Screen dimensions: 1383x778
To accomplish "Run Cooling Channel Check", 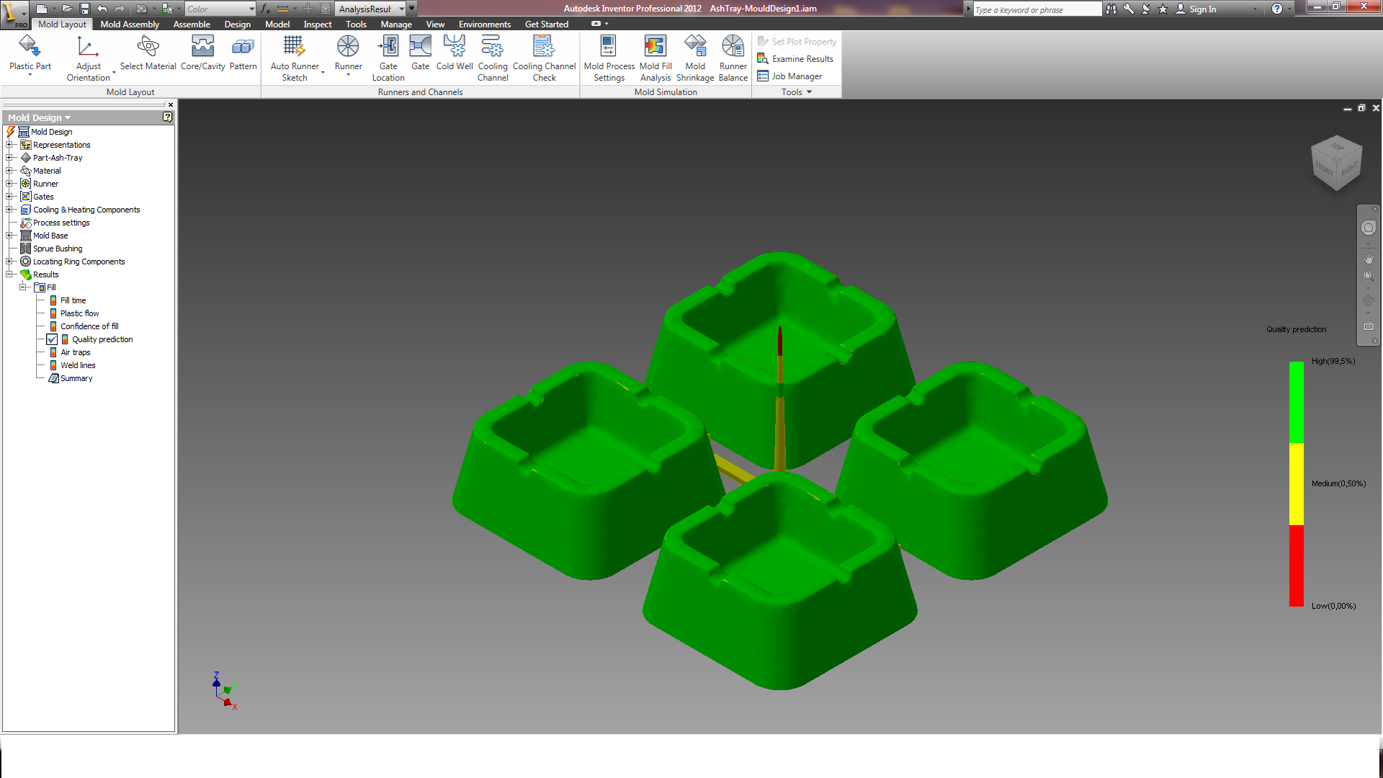I will pos(544,58).
